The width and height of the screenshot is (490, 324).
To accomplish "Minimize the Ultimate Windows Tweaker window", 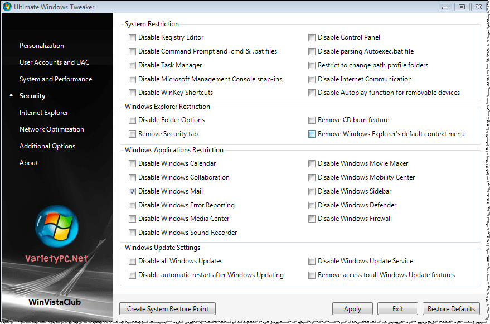I will 445,7.
